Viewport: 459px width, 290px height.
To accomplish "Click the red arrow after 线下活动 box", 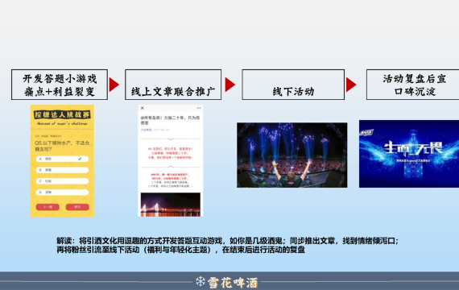I will (x=351, y=85).
